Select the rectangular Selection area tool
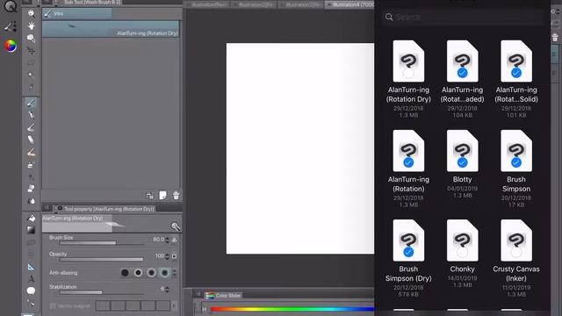This screenshot has height=316, width=562. pos(32,62)
